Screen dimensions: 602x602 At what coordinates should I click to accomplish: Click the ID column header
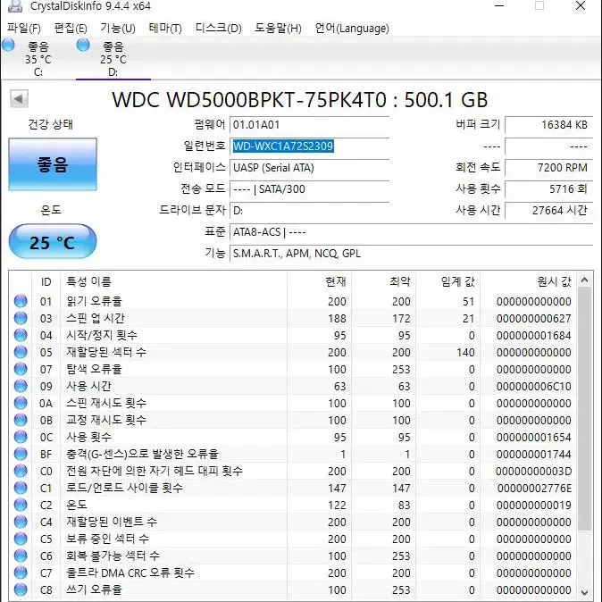click(x=46, y=282)
